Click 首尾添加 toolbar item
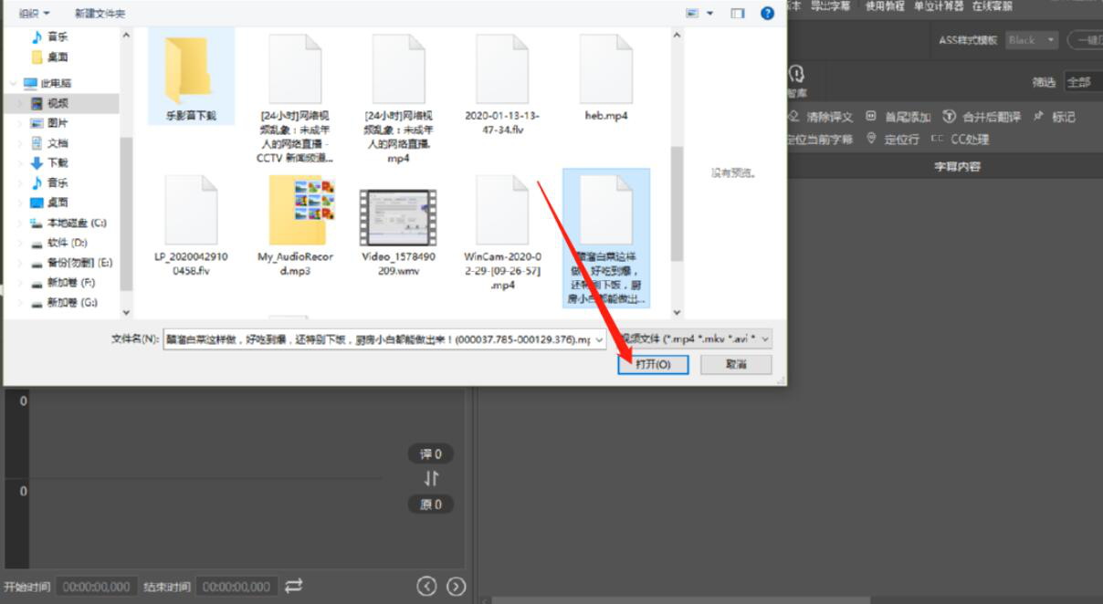Screen dimensions: 1103x604 (x=898, y=117)
